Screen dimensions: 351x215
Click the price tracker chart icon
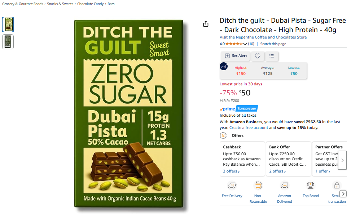[x=224, y=66]
